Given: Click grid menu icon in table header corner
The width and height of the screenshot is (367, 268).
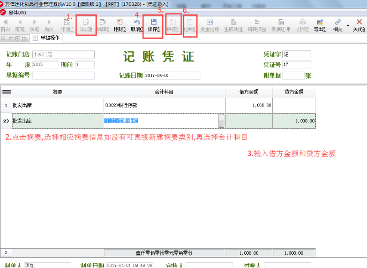Looking at the screenshot, I should [x=6, y=92].
